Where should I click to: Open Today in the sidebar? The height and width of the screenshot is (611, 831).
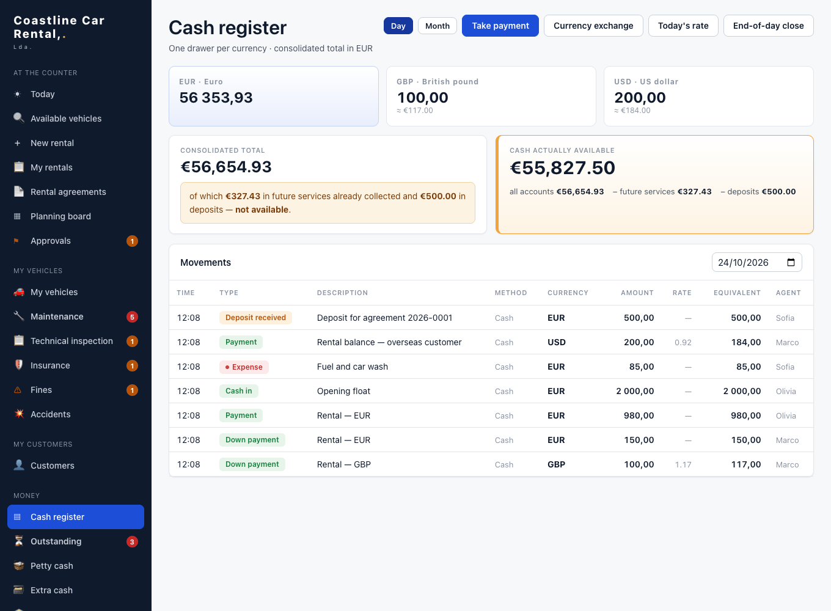click(x=76, y=94)
